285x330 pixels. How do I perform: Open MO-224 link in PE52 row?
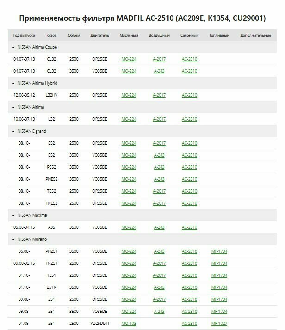pos(129,167)
